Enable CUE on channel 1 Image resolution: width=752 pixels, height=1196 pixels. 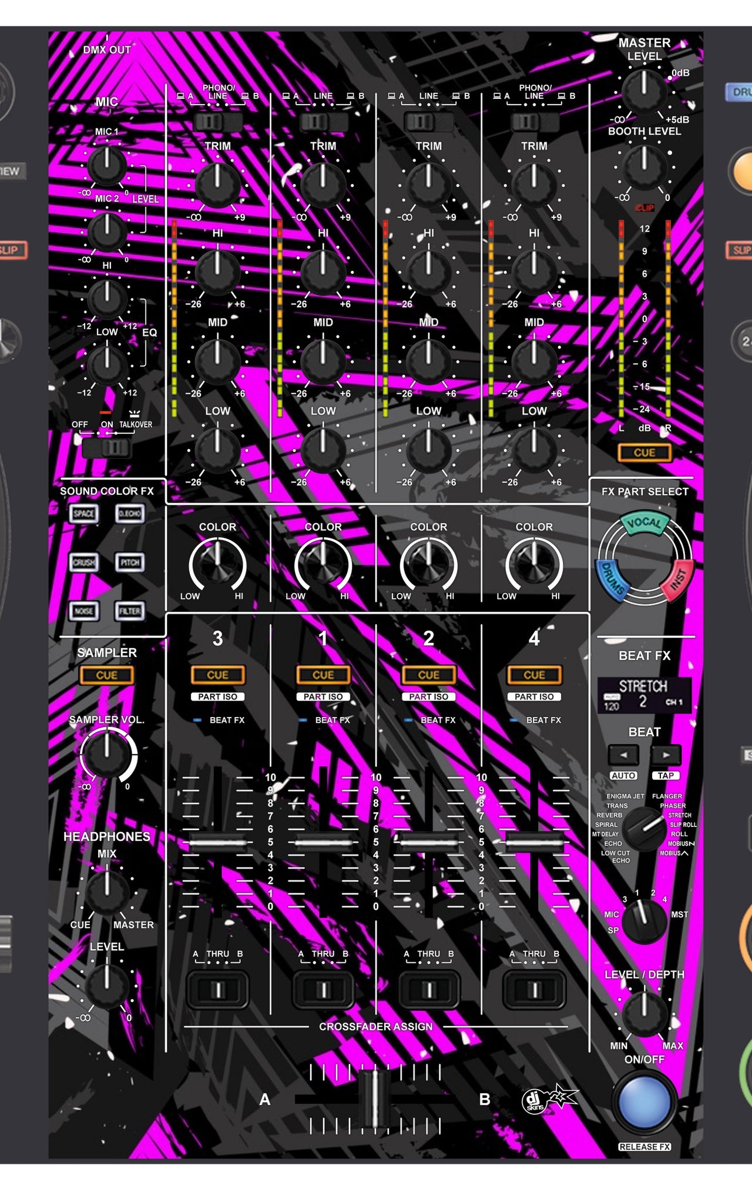[x=323, y=675]
